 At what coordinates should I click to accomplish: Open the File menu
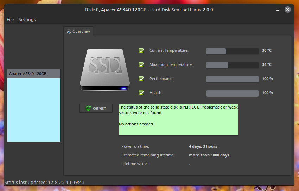pyautogui.click(x=10, y=19)
